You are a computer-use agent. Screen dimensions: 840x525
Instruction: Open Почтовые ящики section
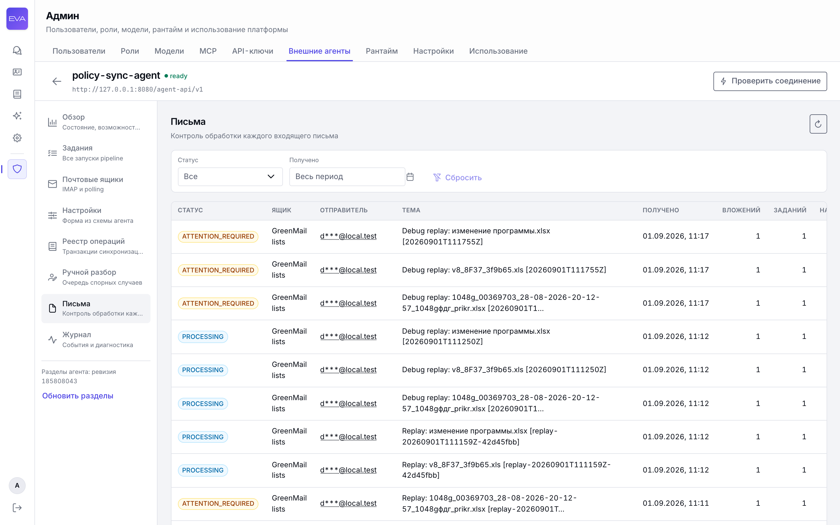click(96, 184)
